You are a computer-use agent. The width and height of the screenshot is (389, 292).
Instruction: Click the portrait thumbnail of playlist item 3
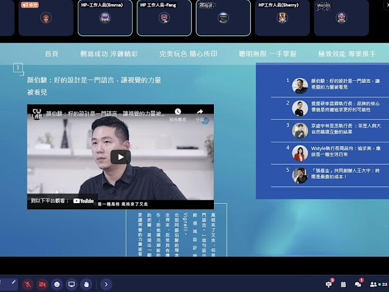300,131
